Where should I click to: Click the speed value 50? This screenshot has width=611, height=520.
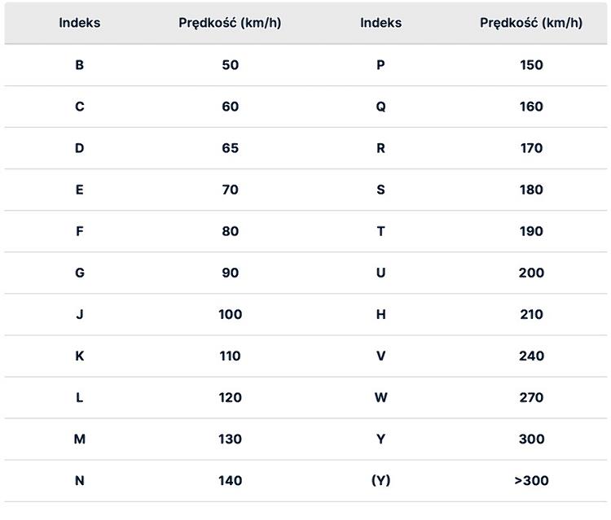tap(230, 65)
